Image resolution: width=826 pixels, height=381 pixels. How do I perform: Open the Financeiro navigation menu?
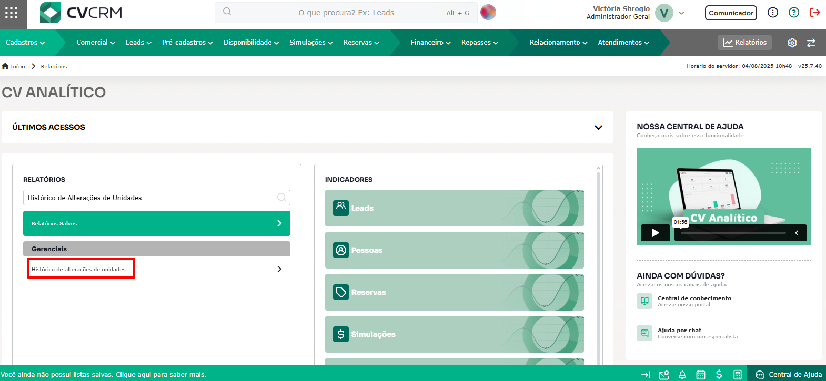(430, 43)
